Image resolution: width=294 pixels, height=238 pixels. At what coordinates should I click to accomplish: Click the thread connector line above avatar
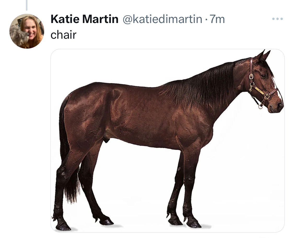click(x=27, y=5)
